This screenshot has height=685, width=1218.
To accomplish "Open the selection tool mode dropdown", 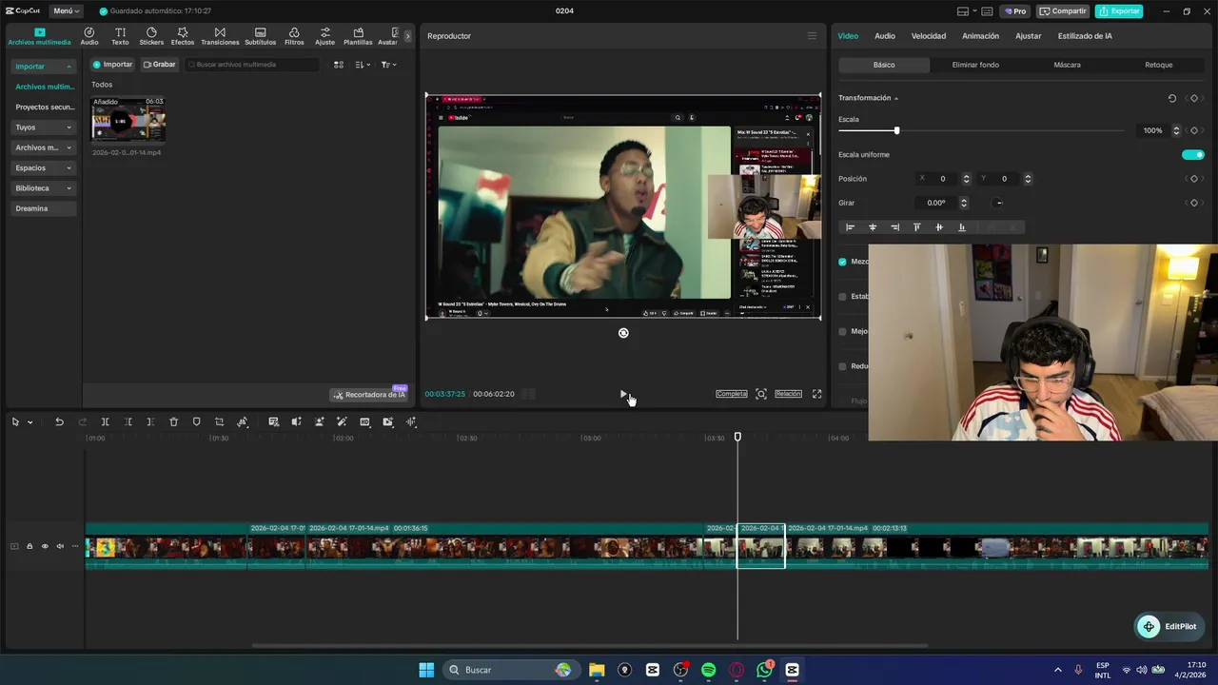I will tap(29, 422).
